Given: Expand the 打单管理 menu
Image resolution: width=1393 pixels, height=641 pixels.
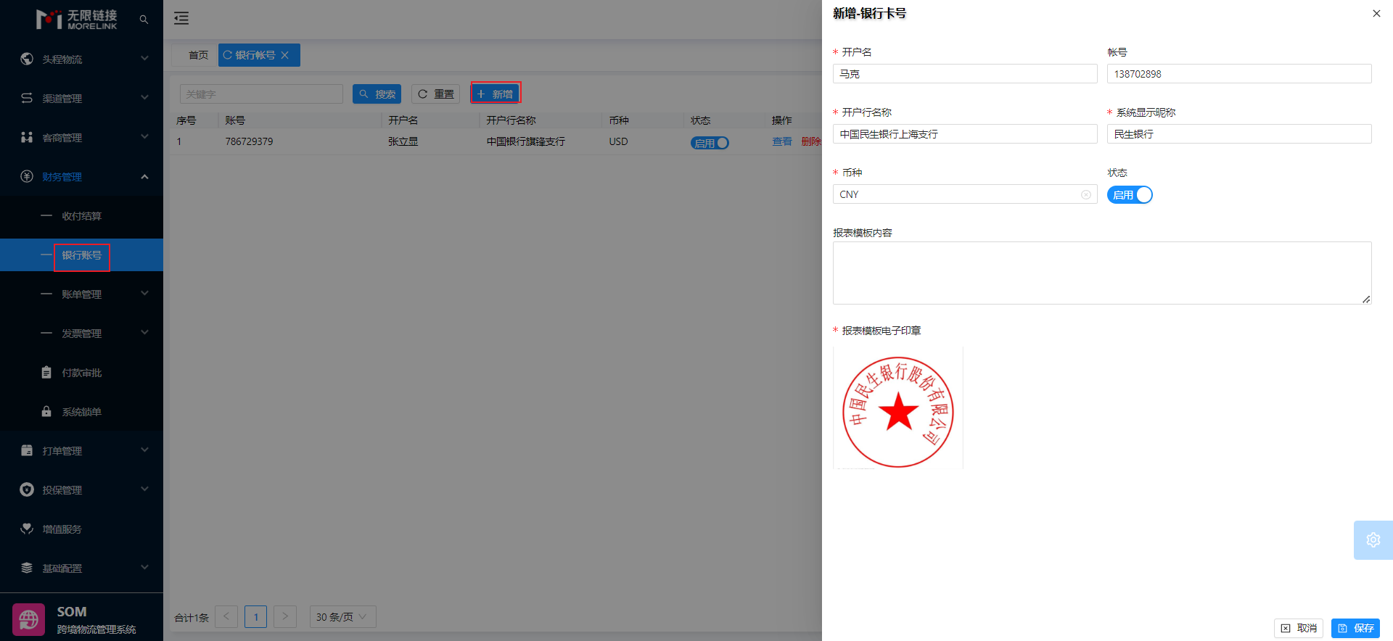Looking at the screenshot, I should point(144,450).
